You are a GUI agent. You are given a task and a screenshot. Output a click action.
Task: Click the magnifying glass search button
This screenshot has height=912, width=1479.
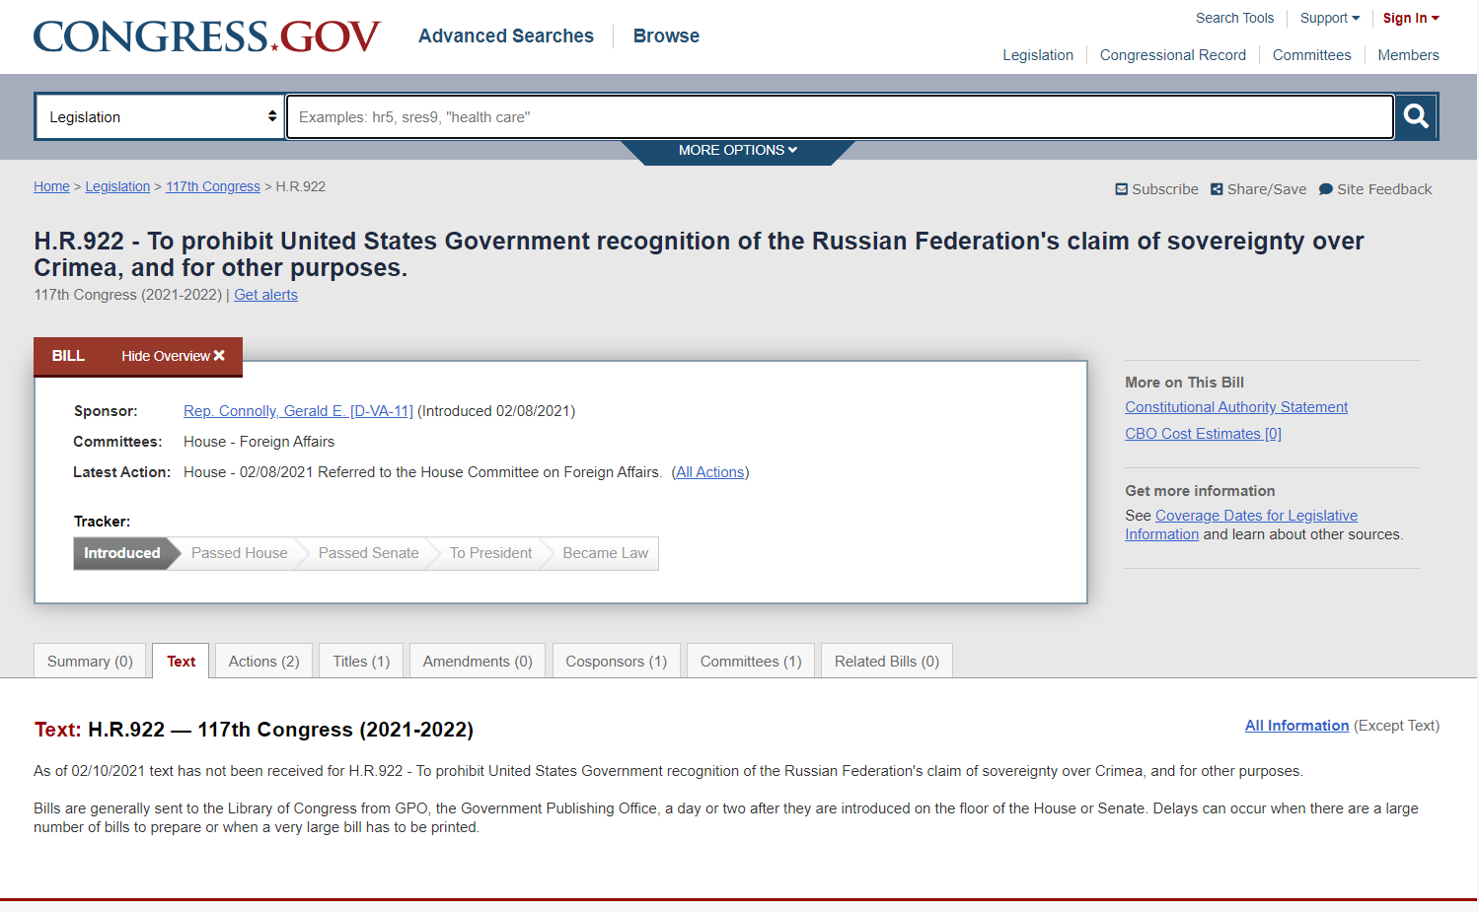(1416, 116)
